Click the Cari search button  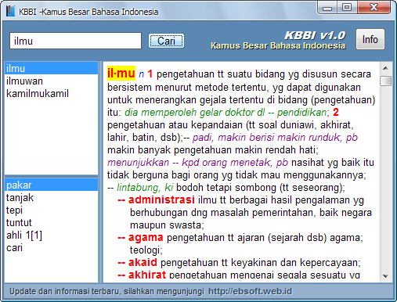point(166,41)
